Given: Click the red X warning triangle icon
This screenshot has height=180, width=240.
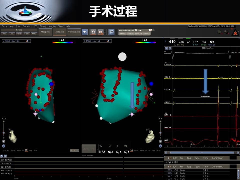Looking at the screenshot, I should [235, 32].
